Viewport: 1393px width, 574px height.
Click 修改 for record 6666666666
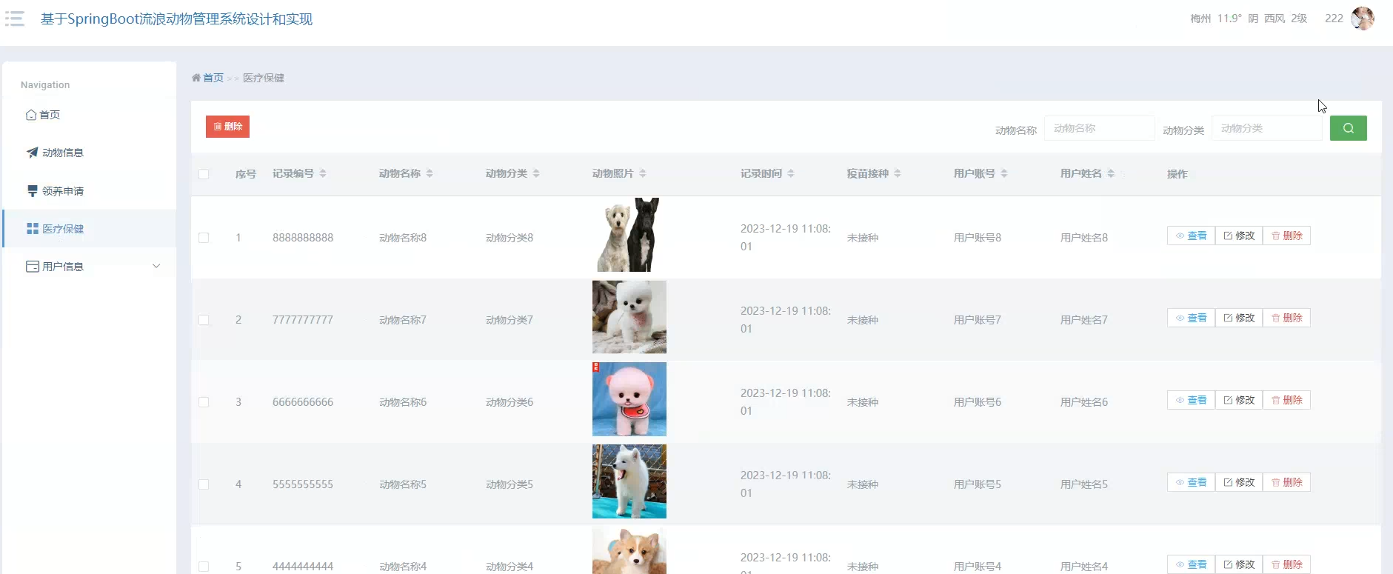1239,400
